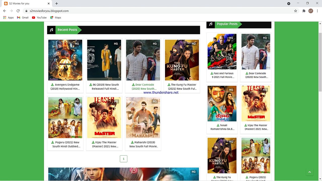
Task: Select the S2 Movies for you tab
Action: (x=26, y=4)
